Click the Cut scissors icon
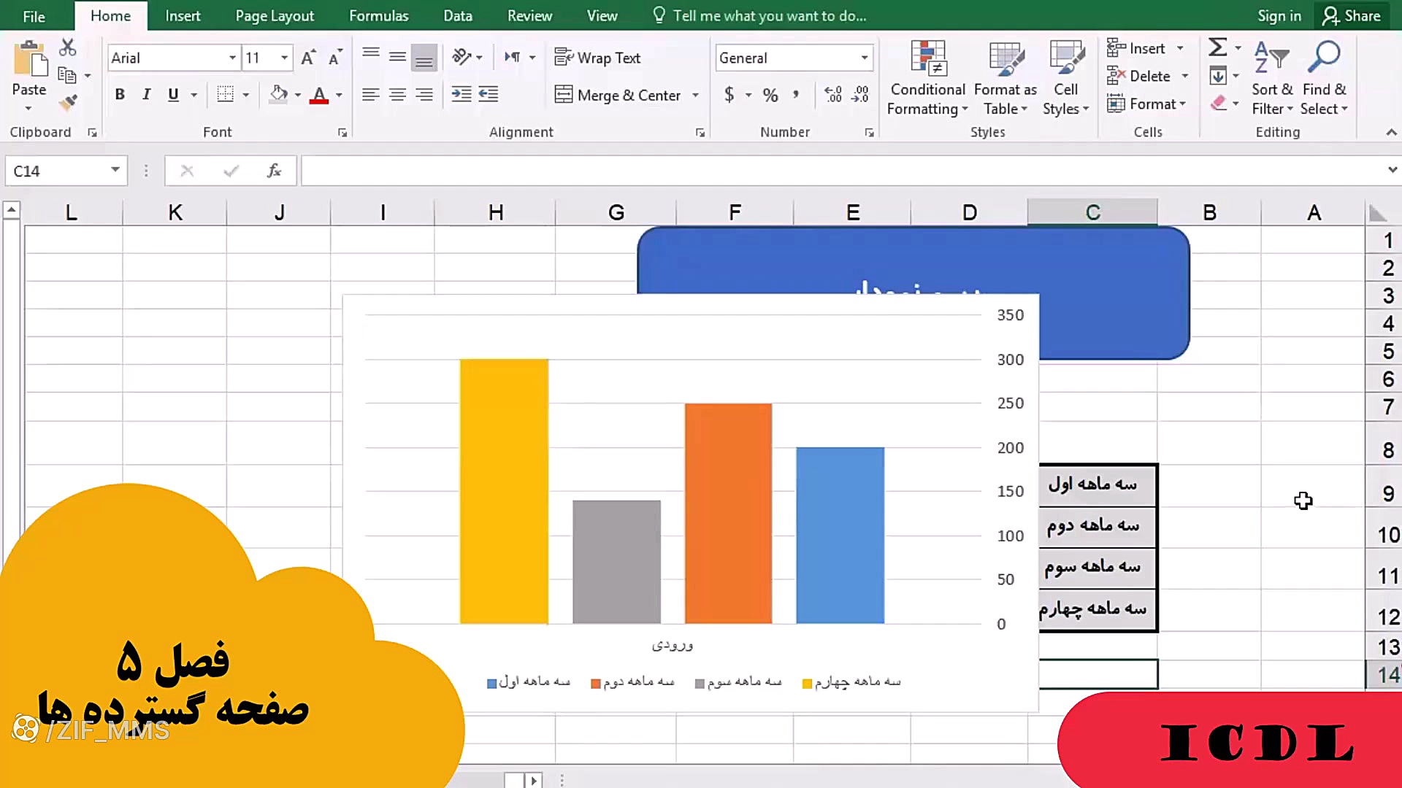This screenshot has width=1402, height=788. [x=68, y=47]
